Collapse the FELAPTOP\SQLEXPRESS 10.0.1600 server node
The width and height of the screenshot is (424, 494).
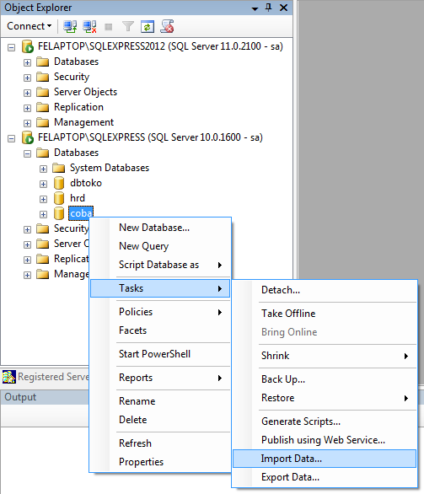click(11, 138)
